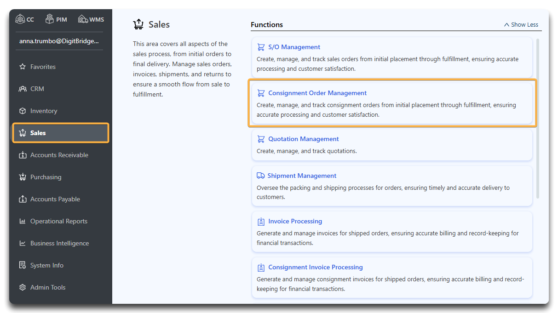The height and width of the screenshot is (313, 558).
Task: Click the anna.trumbo user account label
Action: click(59, 41)
